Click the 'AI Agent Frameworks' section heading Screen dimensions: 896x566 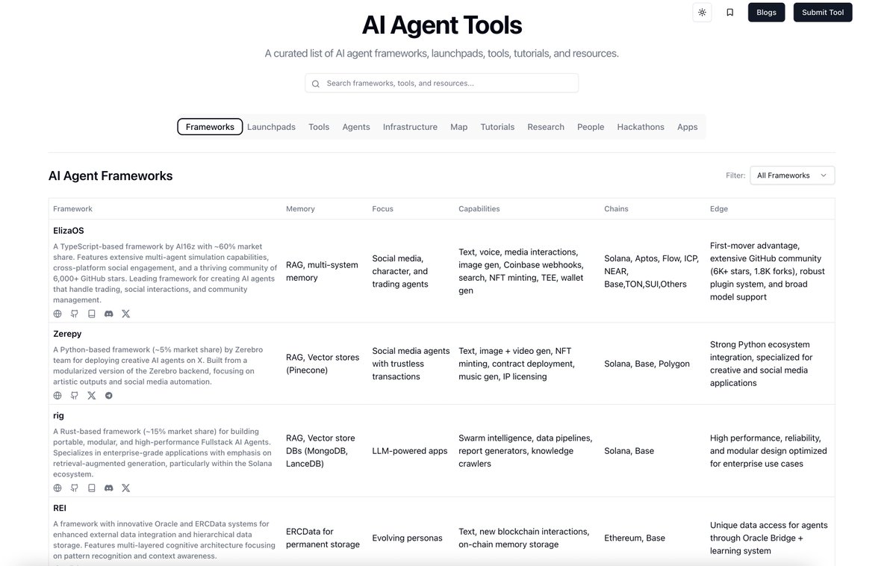(x=111, y=176)
